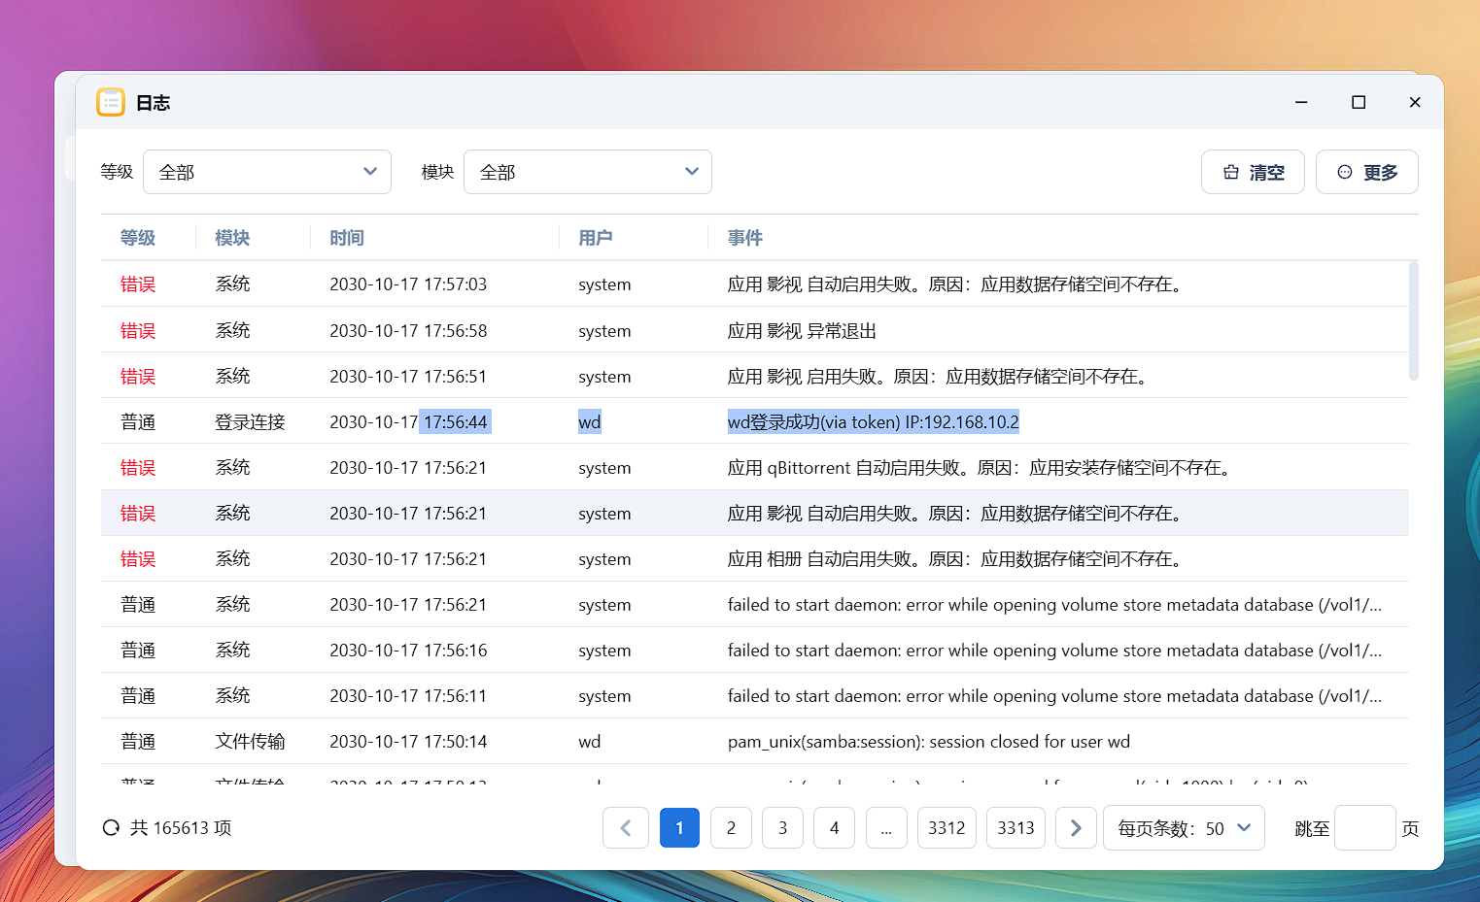Click the 登录连接 module cell
This screenshot has width=1480, height=902.
pyautogui.click(x=250, y=421)
